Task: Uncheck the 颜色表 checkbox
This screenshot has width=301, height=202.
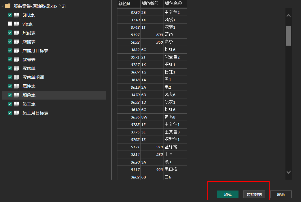Action: coord(10,95)
